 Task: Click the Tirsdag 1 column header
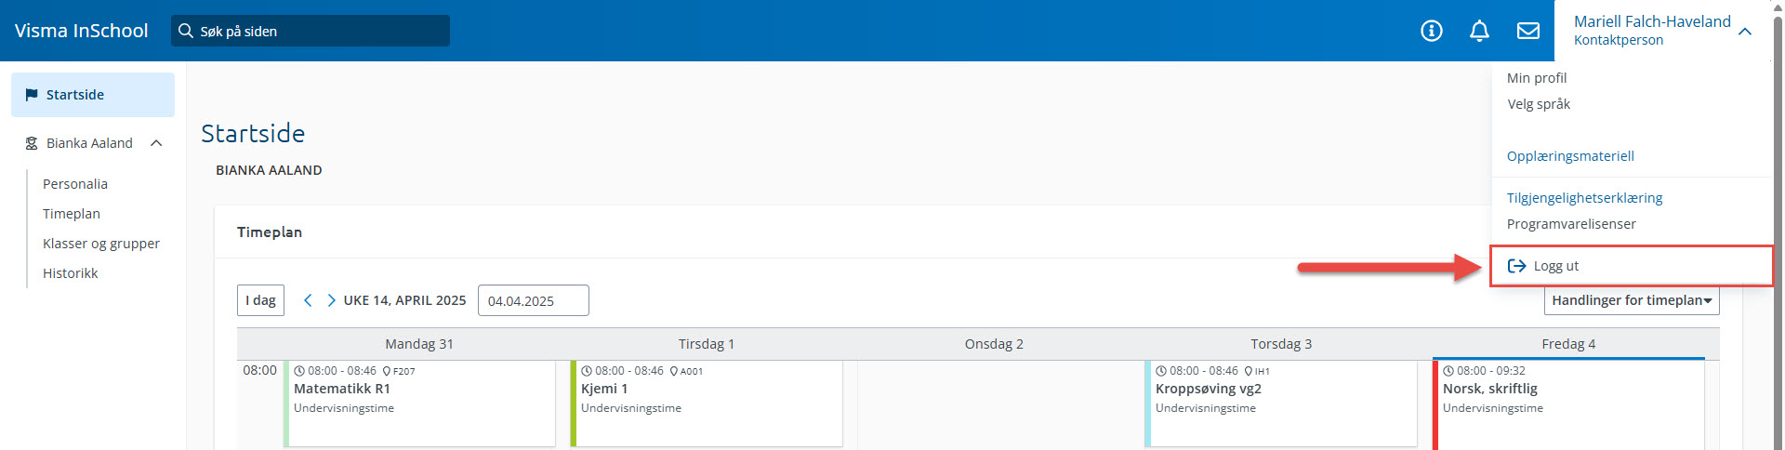coord(707,344)
